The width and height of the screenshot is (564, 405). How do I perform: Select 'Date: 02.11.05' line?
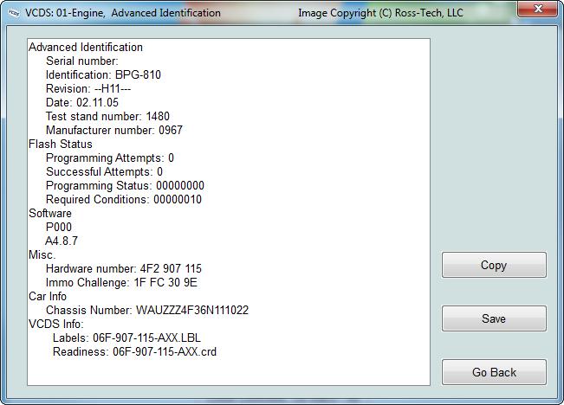click(82, 102)
